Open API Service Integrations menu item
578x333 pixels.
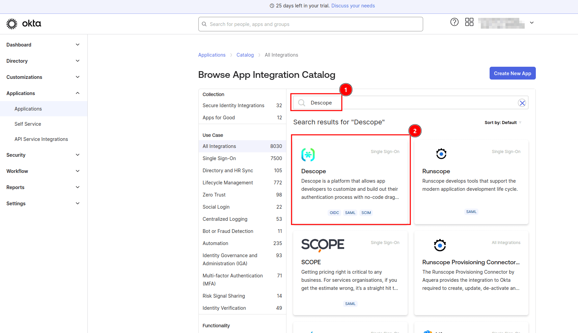pos(41,139)
